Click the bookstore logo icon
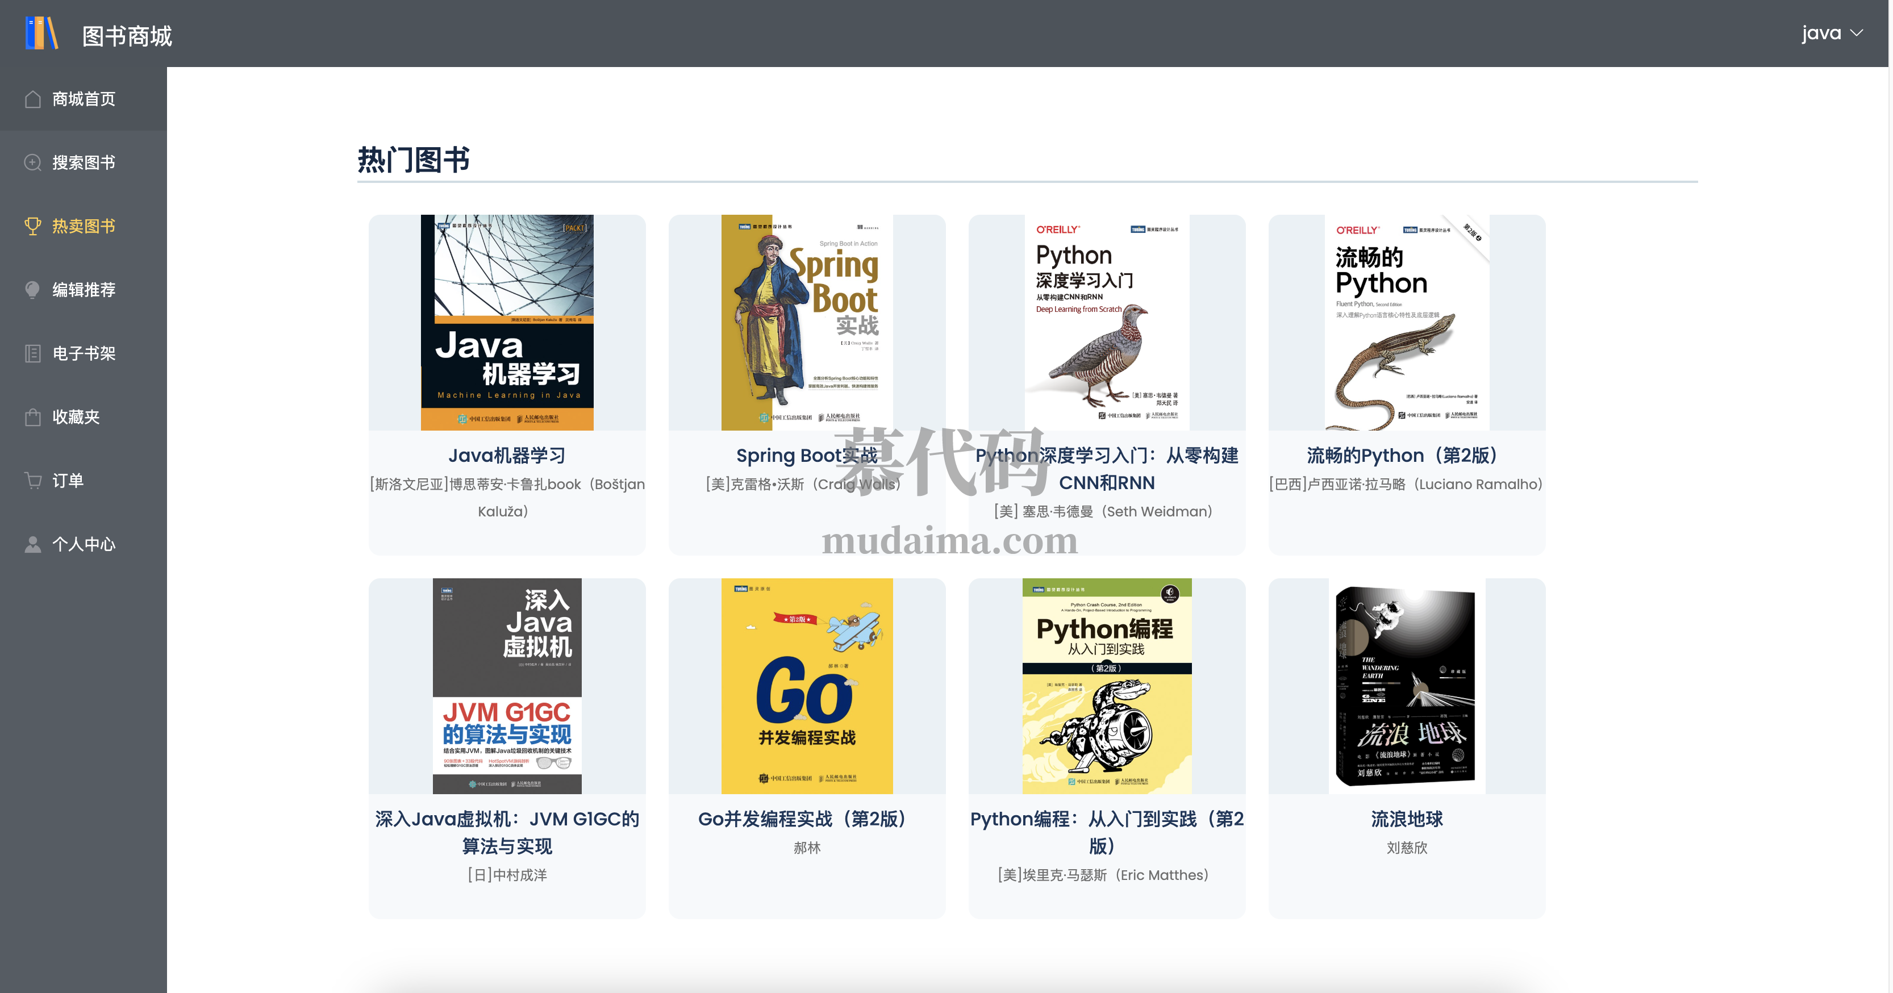Image resolution: width=1893 pixels, height=993 pixels. tap(41, 34)
